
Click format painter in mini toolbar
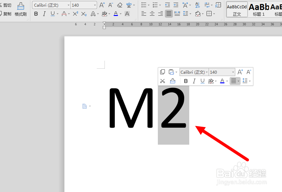point(173,81)
